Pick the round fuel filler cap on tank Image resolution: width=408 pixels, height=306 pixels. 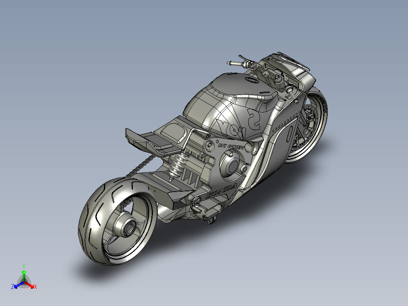tap(252, 80)
